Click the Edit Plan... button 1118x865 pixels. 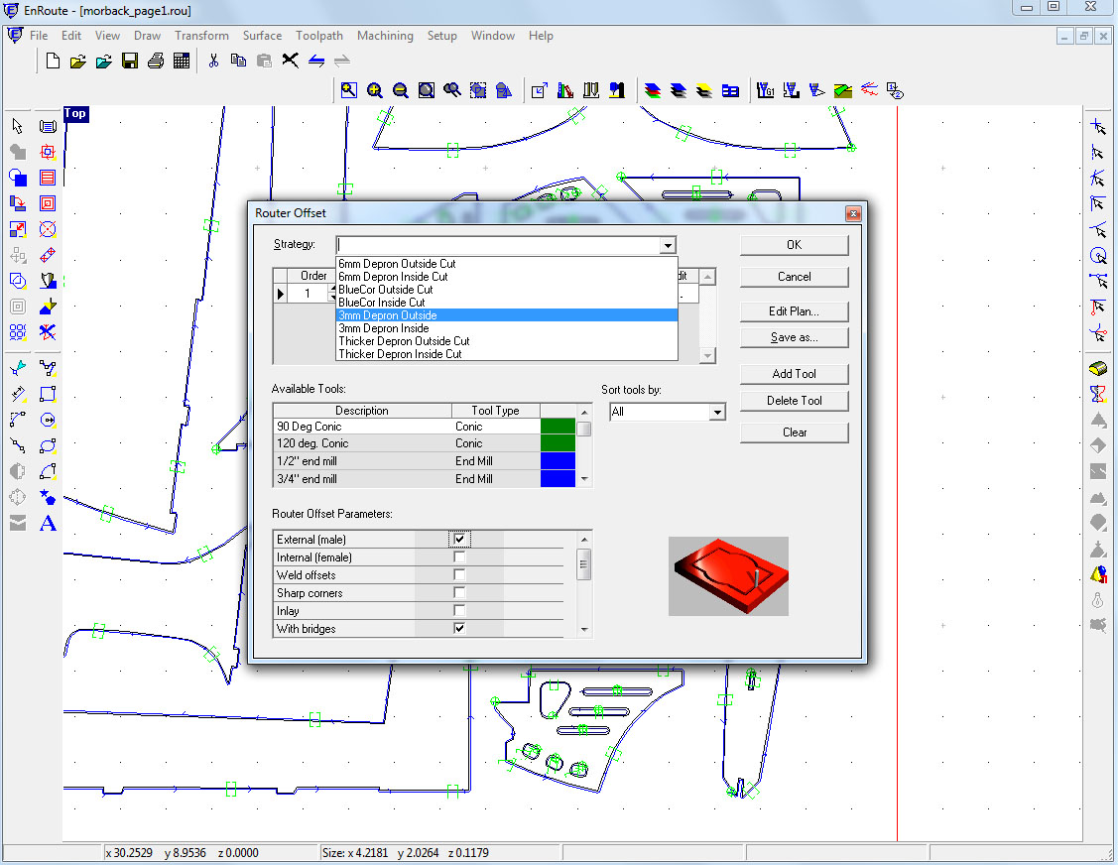(794, 311)
